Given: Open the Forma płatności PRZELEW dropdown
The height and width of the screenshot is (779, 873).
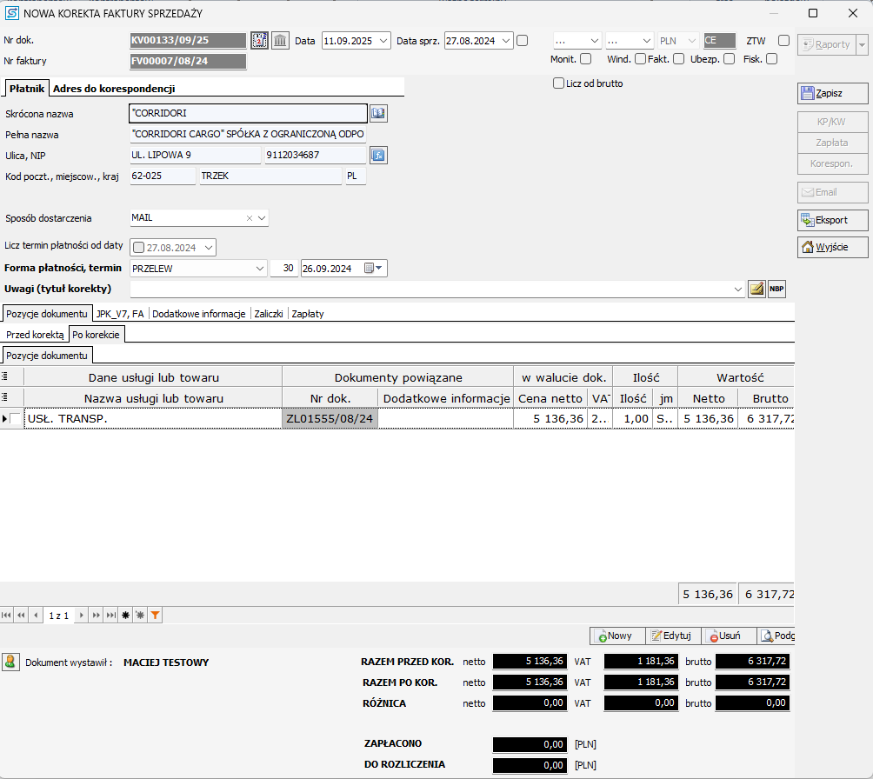Looking at the screenshot, I should tap(260, 269).
